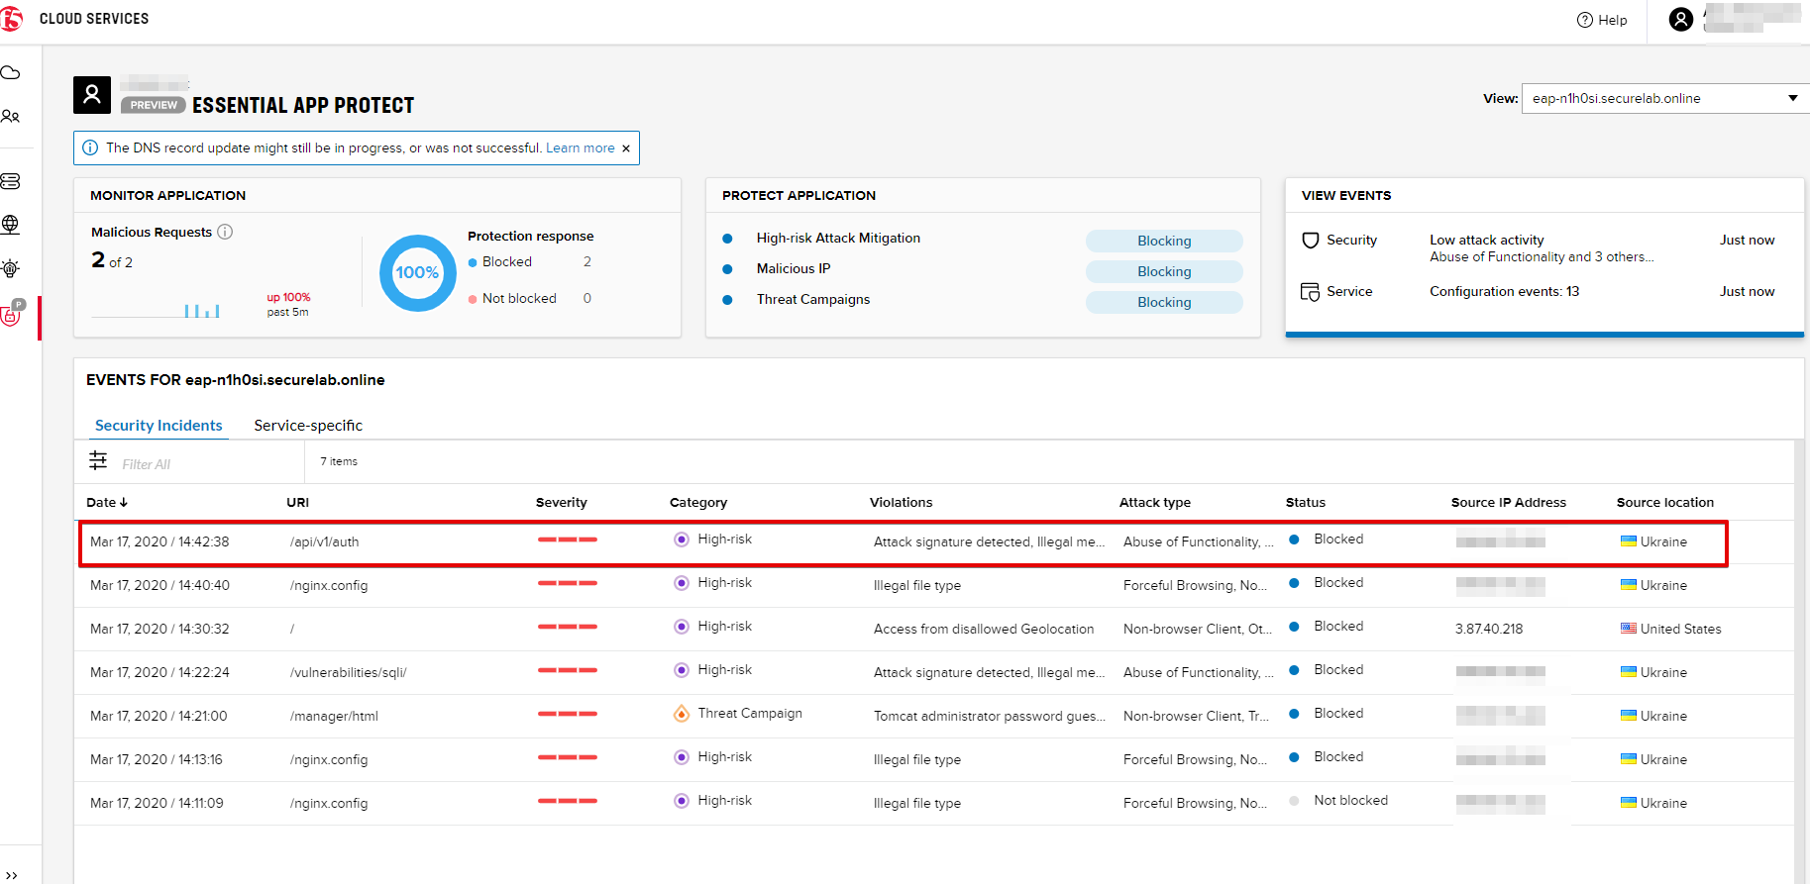Click Access from disallowed Geolocation violation
This screenshot has width=1810, height=884.
(984, 629)
